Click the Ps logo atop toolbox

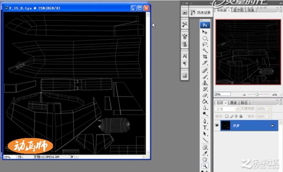click(205, 25)
